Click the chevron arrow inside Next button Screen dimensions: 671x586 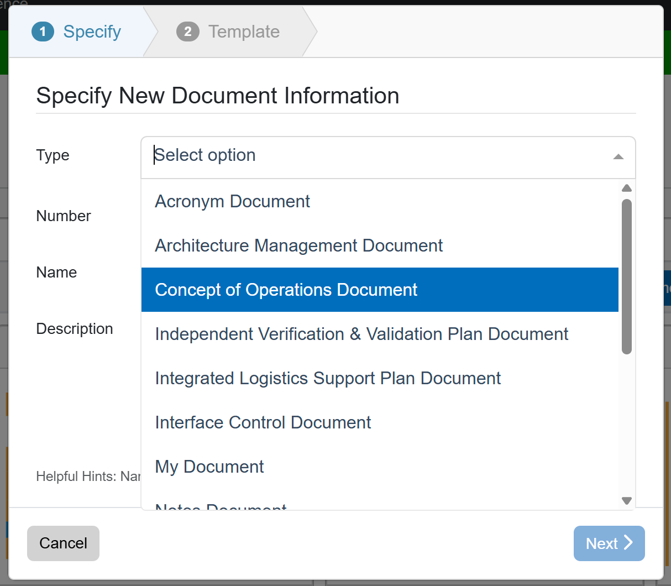point(628,542)
